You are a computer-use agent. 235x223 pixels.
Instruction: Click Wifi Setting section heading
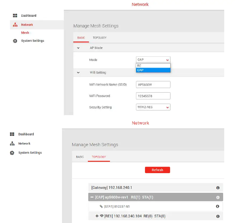(98, 73)
